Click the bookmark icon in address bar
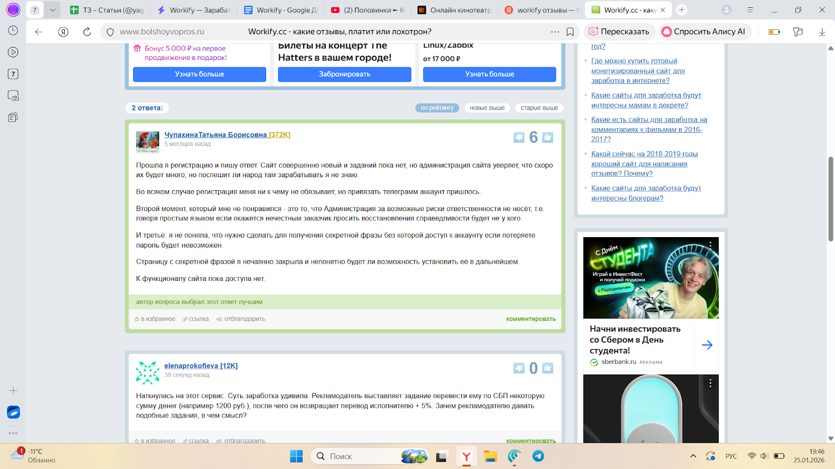Viewport: 835px width, 469px height. point(570,32)
